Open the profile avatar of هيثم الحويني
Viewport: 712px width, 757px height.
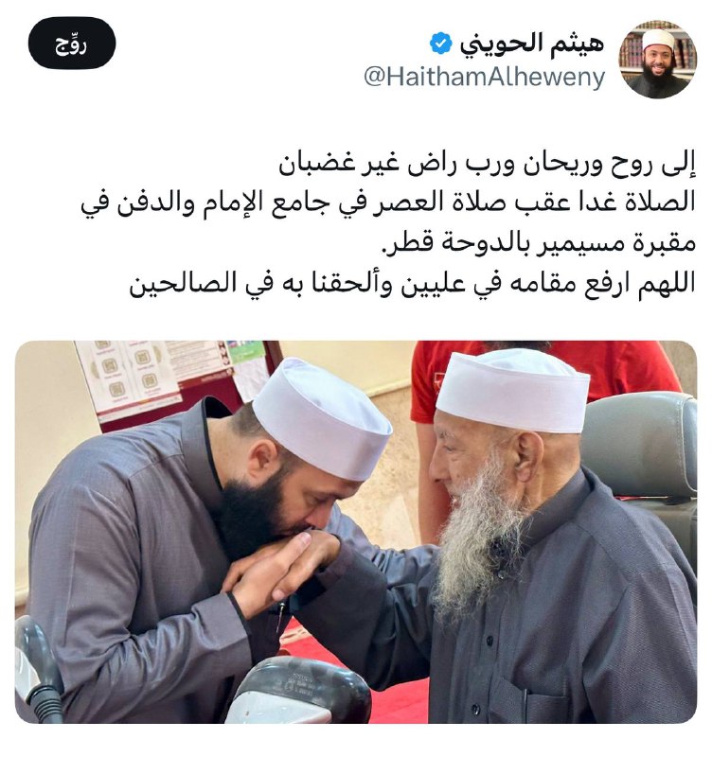(657, 60)
